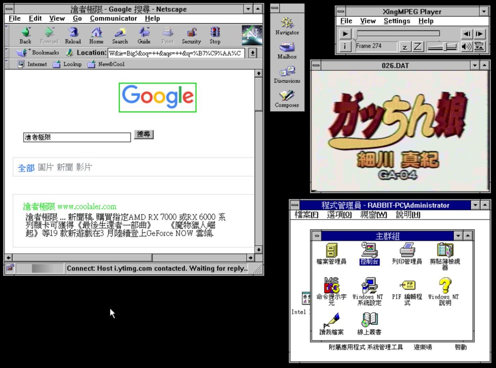Select the 檔案管理員 icon in 主群組
The image size is (496, 368).
point(331,254)
